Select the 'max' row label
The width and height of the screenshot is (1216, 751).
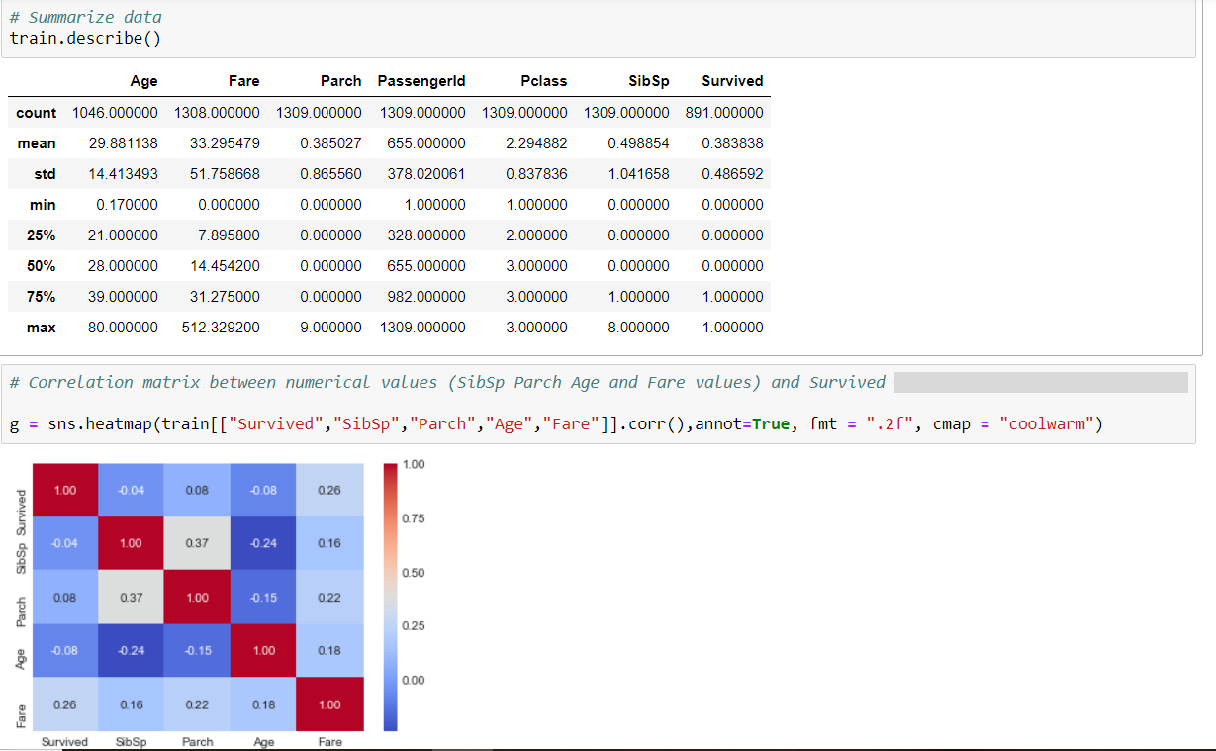[x=41, y=328]
